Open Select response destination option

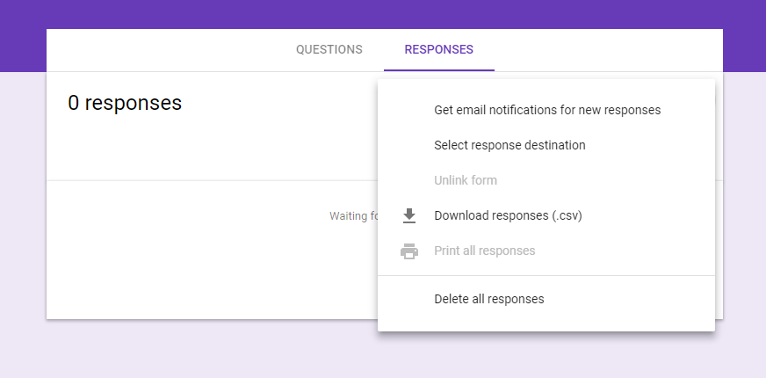click(509, 145)
